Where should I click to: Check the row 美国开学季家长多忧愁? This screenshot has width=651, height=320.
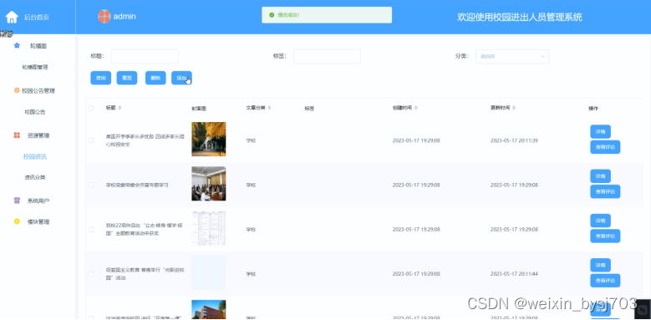(91, 140)
